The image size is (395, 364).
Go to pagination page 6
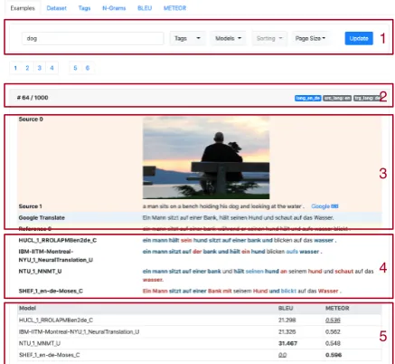pos(88,68)
